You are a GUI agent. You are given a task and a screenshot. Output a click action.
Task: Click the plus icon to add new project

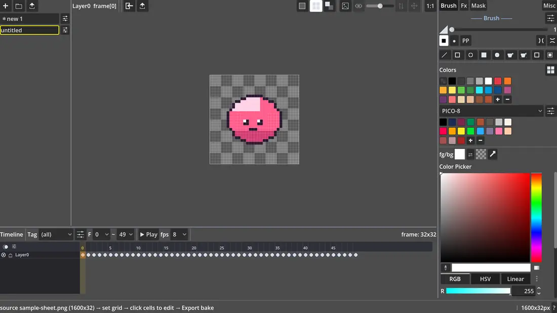coord(6,6)
